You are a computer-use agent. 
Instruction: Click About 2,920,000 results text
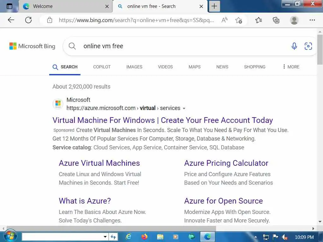click(81, 87)
